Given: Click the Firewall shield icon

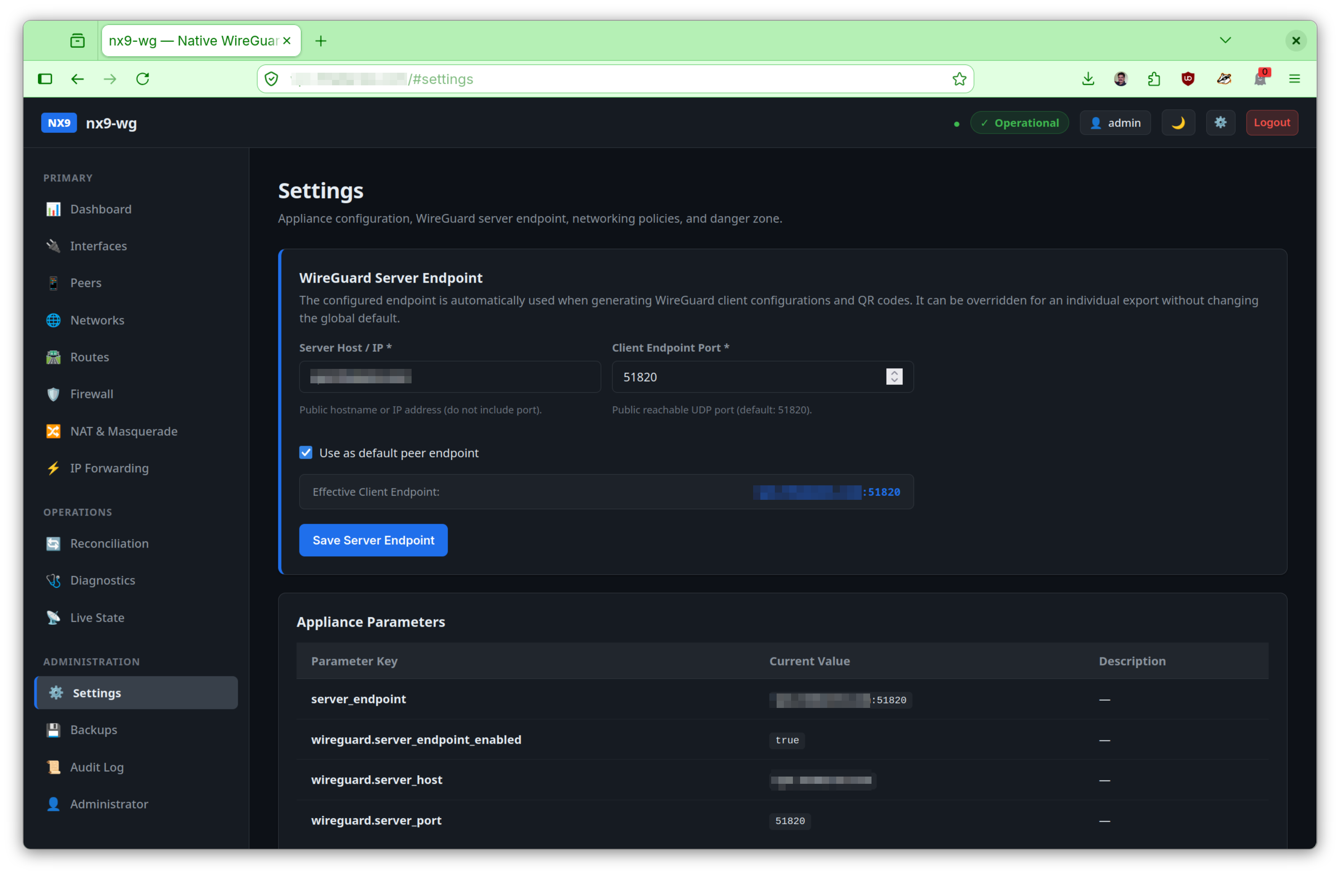Looking at the screenshot, I should pyautogui.click(x=53, y=394).
